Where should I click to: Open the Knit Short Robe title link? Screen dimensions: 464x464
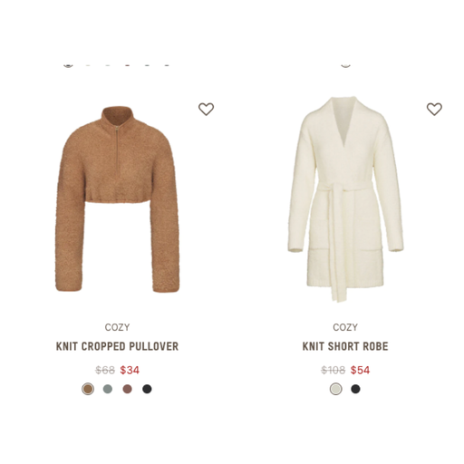(x=345, y=346)
